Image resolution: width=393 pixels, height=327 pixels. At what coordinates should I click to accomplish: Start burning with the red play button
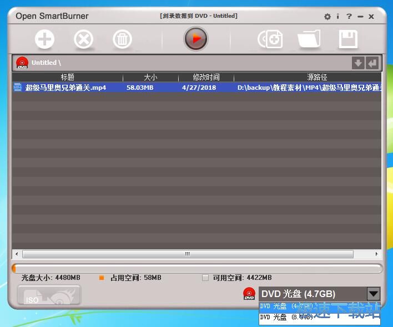(195, 39)
